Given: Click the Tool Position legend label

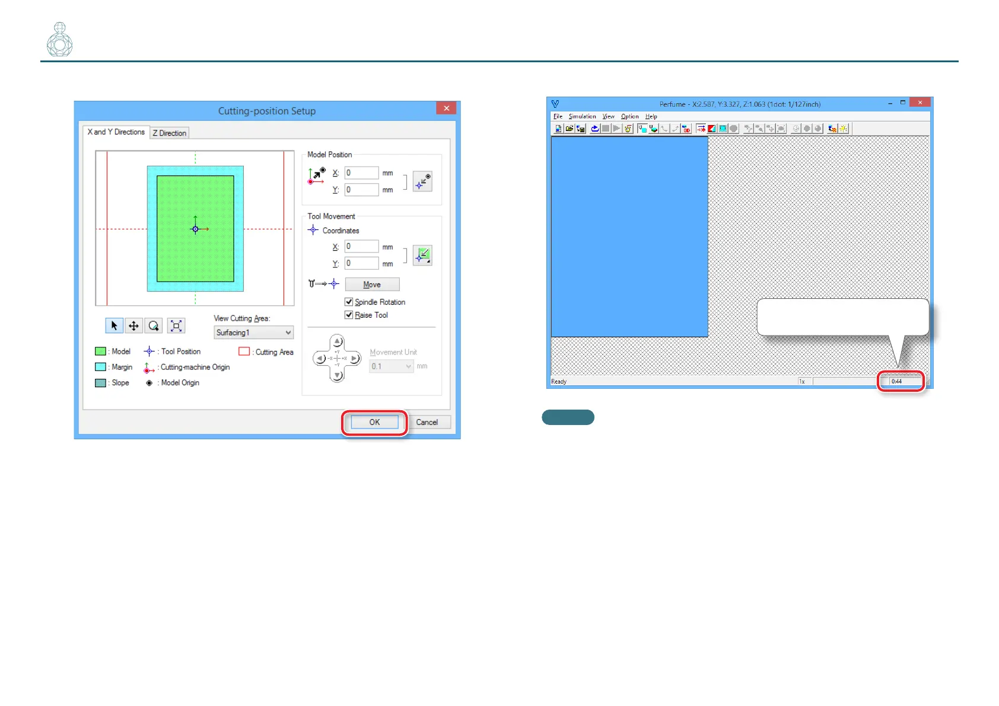Looking at the screenshot, I should click(x=181, y=352).
